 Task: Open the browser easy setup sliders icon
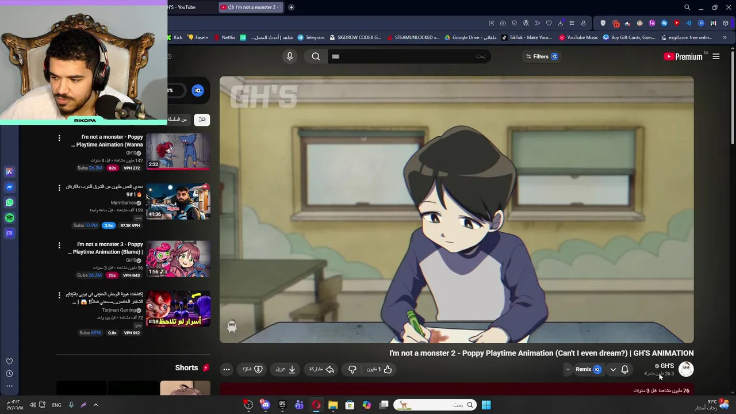click(572, 23)
